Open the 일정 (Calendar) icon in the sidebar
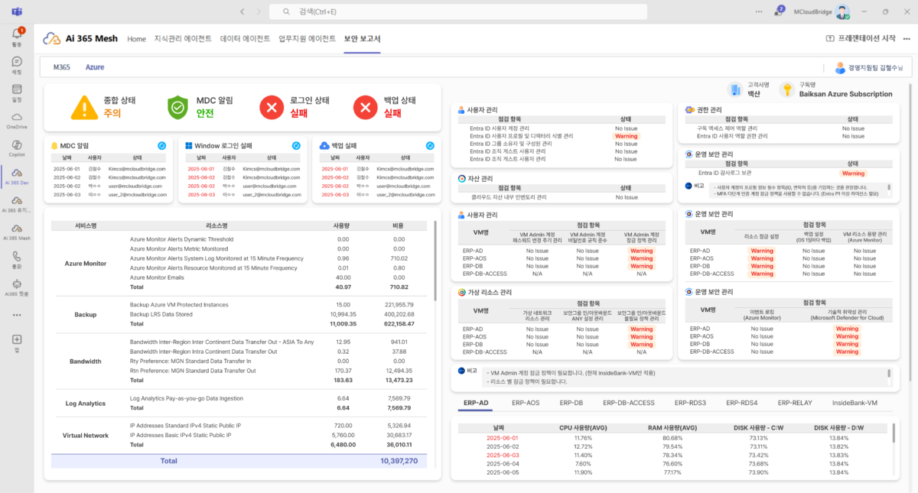 [17, 90]
